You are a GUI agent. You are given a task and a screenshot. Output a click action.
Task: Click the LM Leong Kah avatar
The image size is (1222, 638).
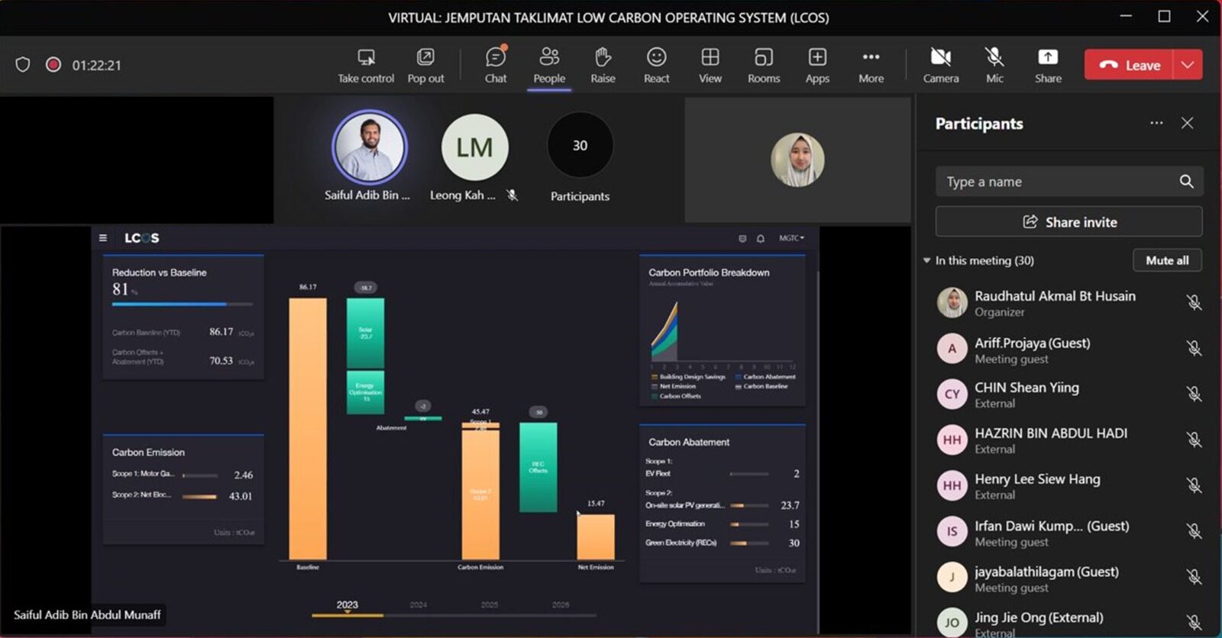pos(475,147)
